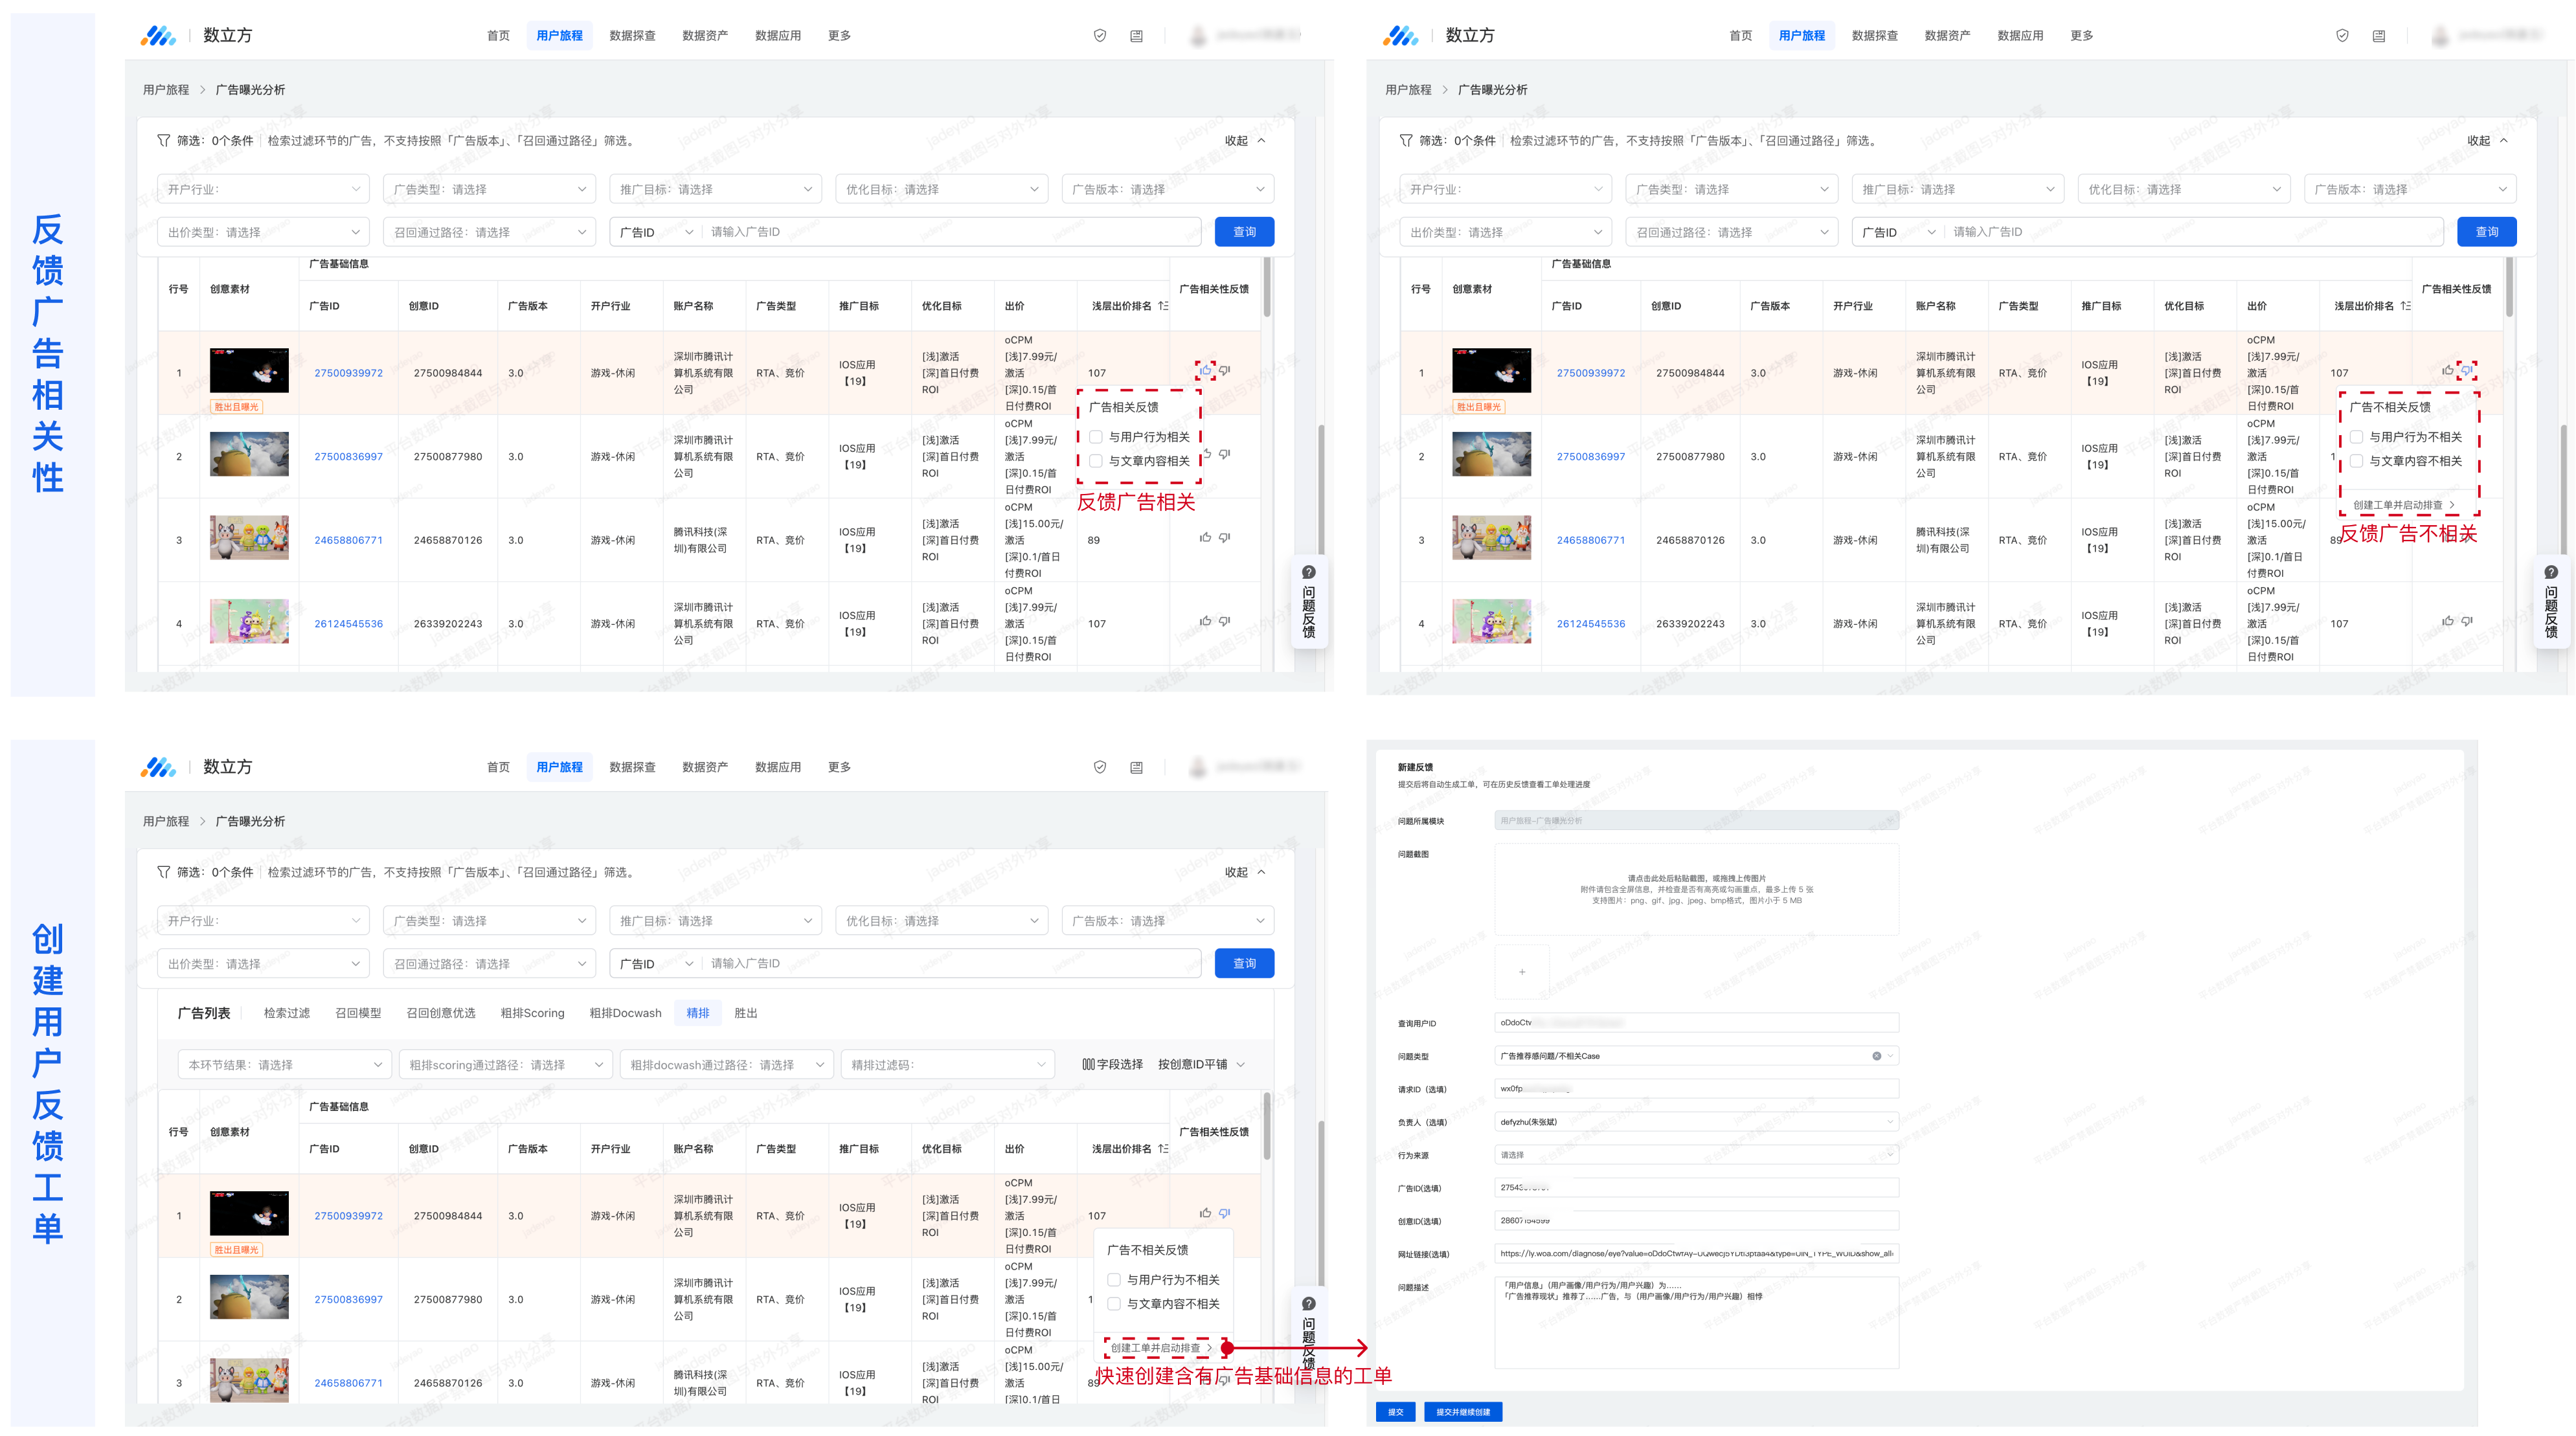The height and width of the screenshot is (1436, 2576).
Task: Check the 与用户行为相关 checkbox
Action: 1096,437
